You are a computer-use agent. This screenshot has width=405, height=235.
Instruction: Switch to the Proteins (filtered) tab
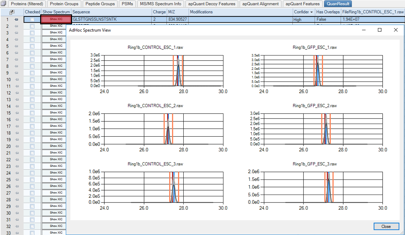[x=27, y=4]
